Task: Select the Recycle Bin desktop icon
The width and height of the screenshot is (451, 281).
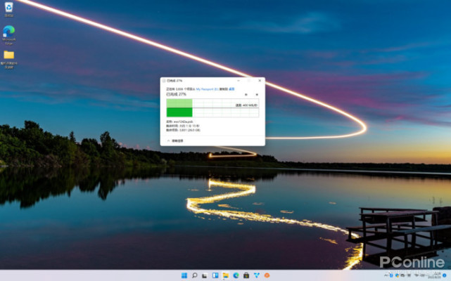Action: 9,9
